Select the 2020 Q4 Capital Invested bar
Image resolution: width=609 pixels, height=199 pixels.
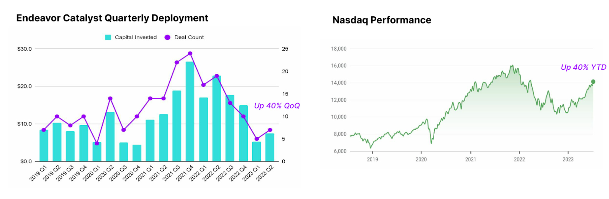137,153
